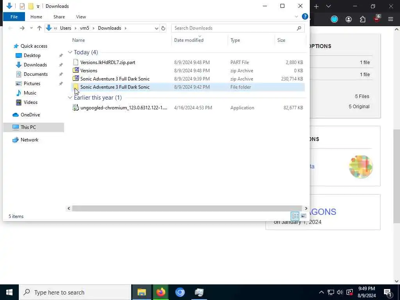The height and width of the screenshot is (300, 400).
Task: Go forward with the Forward arrow
Action: point(22,28)
